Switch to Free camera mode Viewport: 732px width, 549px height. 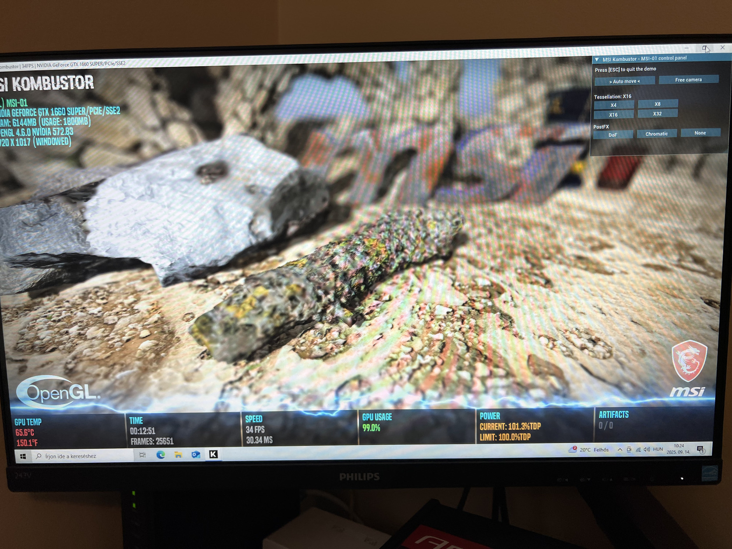[x=688, y=80]
